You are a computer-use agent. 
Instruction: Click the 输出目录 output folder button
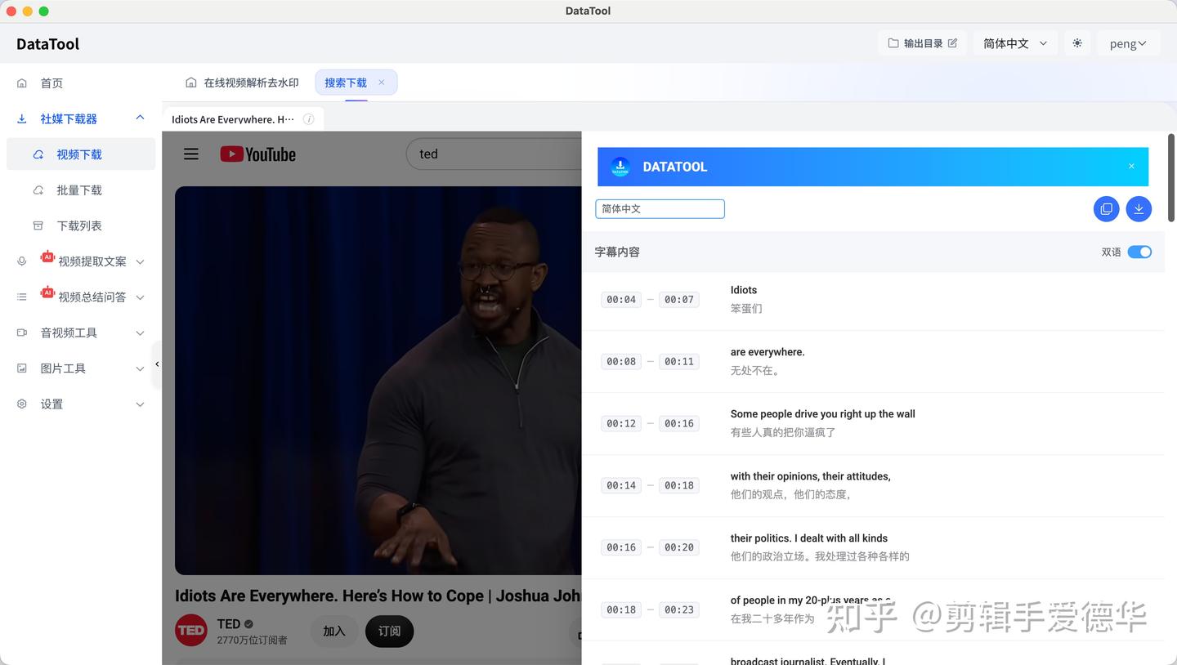(x=923, y=43)
